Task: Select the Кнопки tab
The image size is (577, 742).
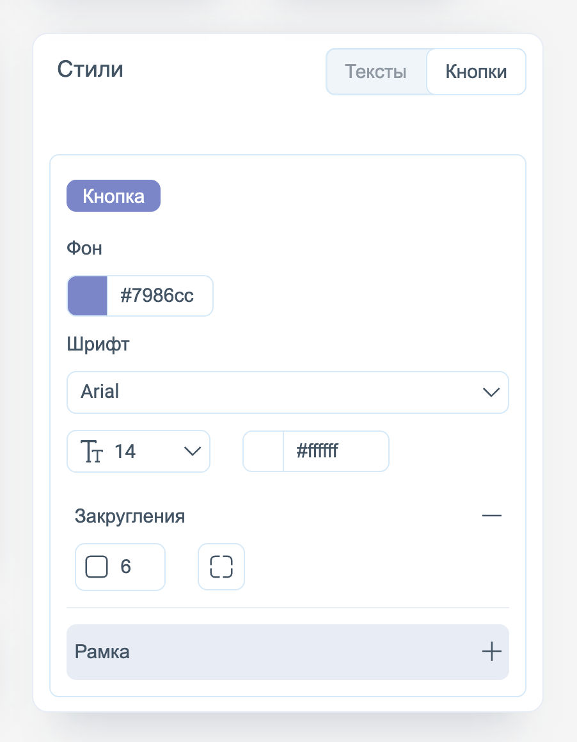Action: [476, 72]
